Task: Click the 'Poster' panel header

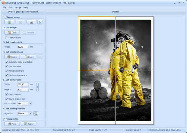Action: point(116,12)
